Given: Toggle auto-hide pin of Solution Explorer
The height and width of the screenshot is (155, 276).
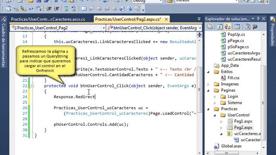Looking at the screenshot, I should click(x=258, y=19).
